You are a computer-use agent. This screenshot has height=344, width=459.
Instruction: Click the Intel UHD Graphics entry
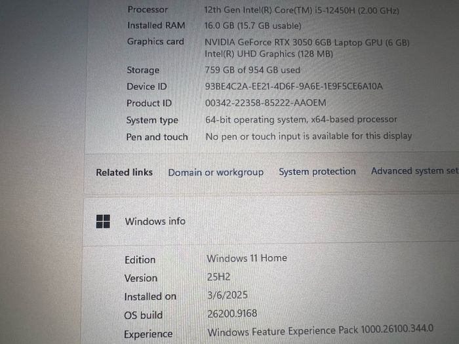(269, 54)
